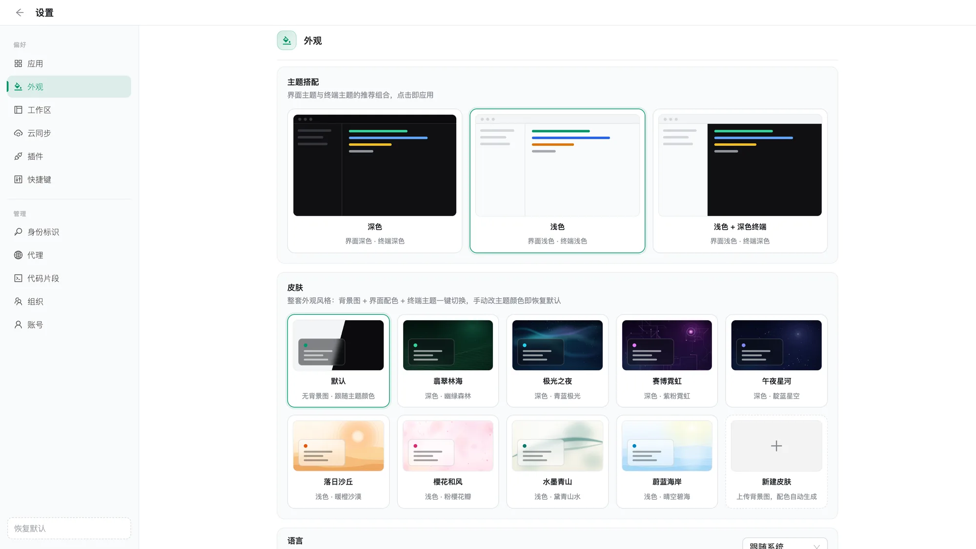Choose the 深色 theme combination card

click(375, 181)
